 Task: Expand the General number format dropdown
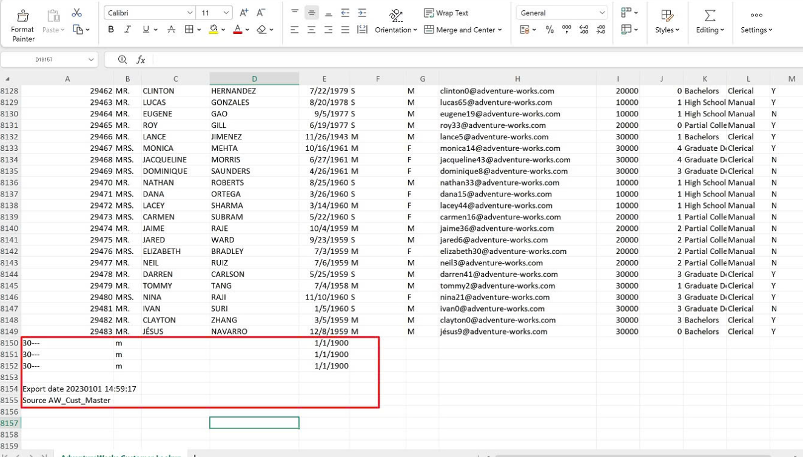click(562, 13)
